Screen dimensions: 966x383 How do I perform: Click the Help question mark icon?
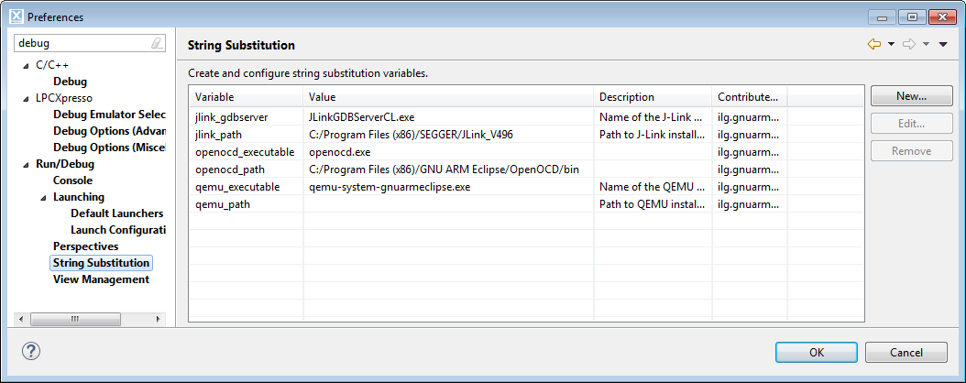31,352
